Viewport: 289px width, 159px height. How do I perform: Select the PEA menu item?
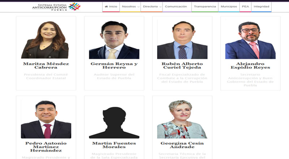[x=245, y=7]
